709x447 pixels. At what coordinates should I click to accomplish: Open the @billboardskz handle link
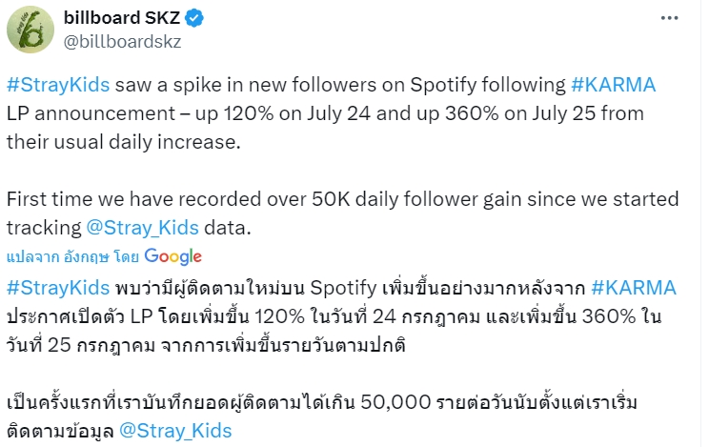tap(123, 42)
